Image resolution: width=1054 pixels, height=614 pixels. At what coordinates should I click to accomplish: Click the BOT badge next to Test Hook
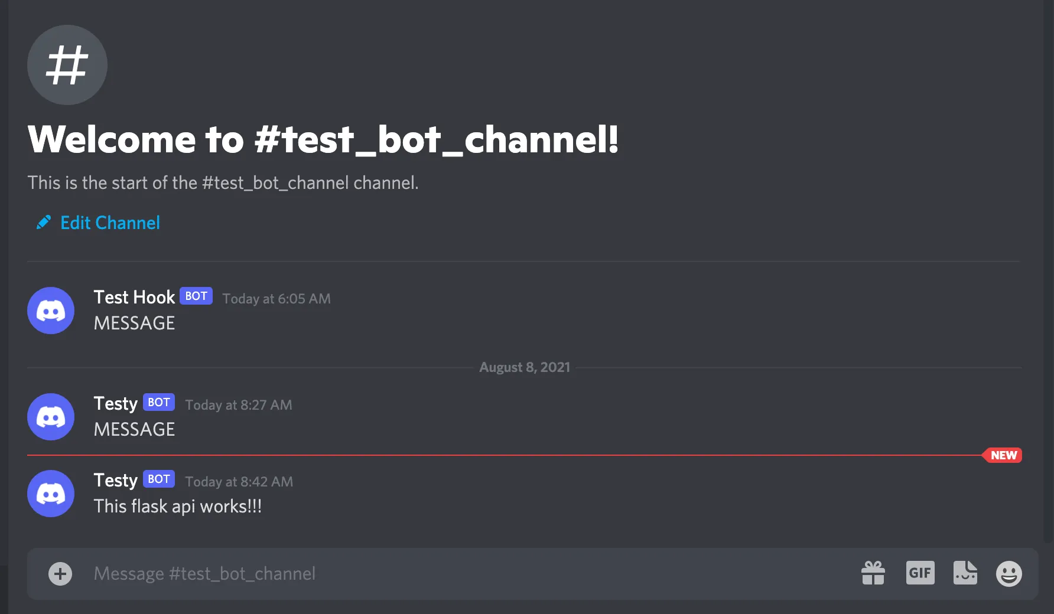tap(196, 296)
